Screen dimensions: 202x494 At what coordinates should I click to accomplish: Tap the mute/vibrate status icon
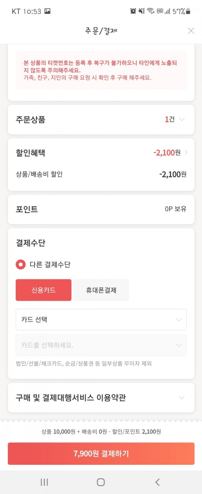coord(142,11)
